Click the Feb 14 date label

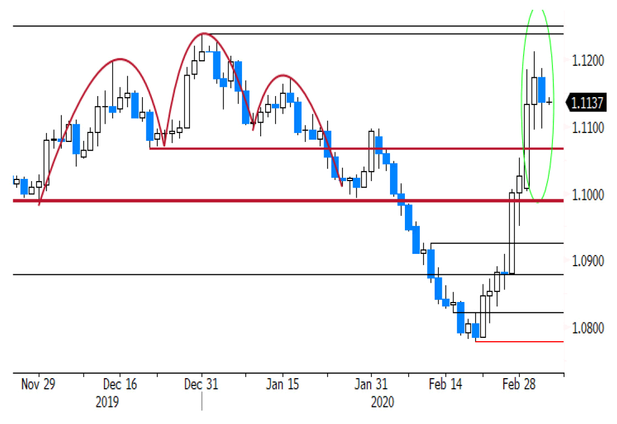445,384
